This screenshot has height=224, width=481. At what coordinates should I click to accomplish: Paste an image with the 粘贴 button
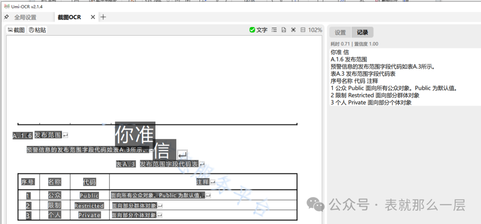pos(37,30)
